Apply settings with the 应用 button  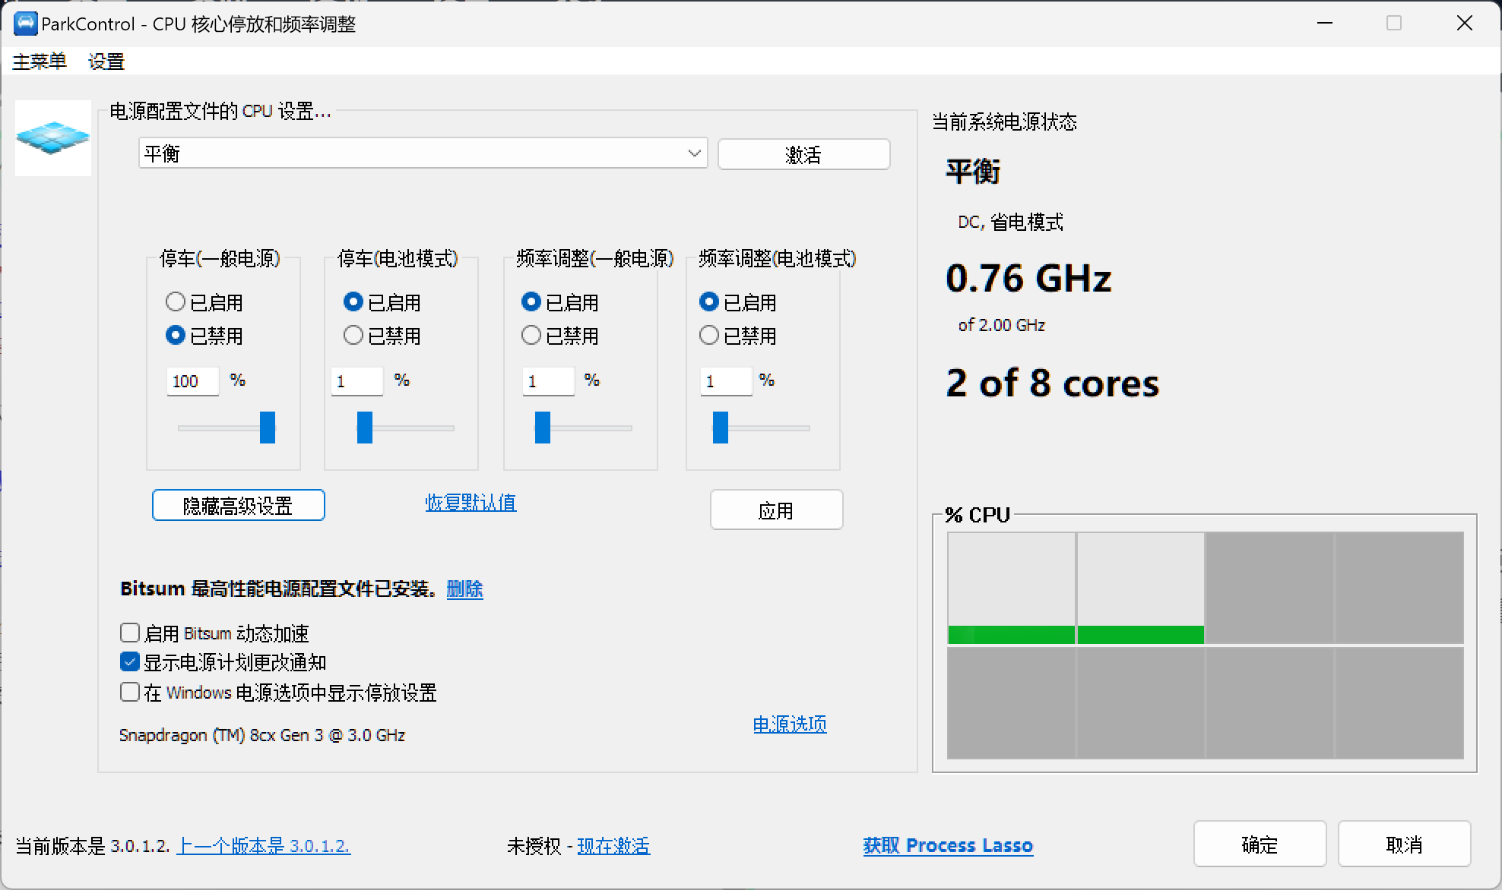click(776, 510)
